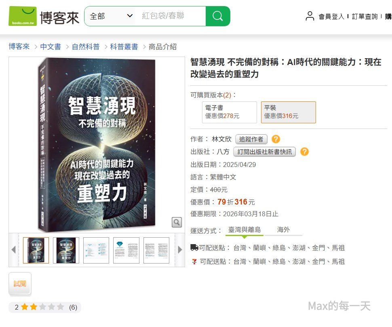
Task: Show next thumbnails with right arrow
Action: click(180, 249)
